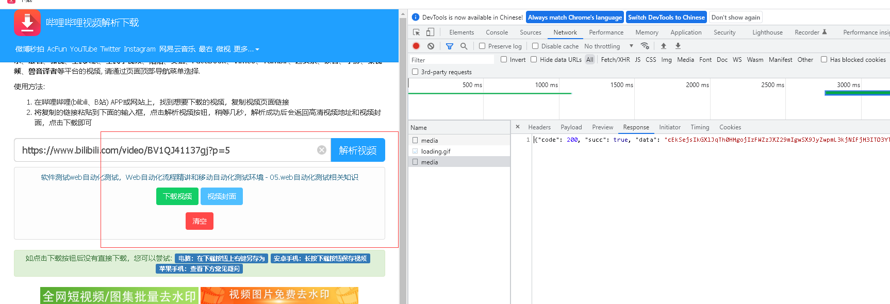The width and height of the screenshot is (890, 304).
Task: Check Has blocked cookies option
Action: [x=824, y=59]
